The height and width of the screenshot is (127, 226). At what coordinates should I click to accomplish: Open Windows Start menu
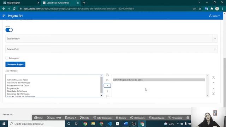4,124
